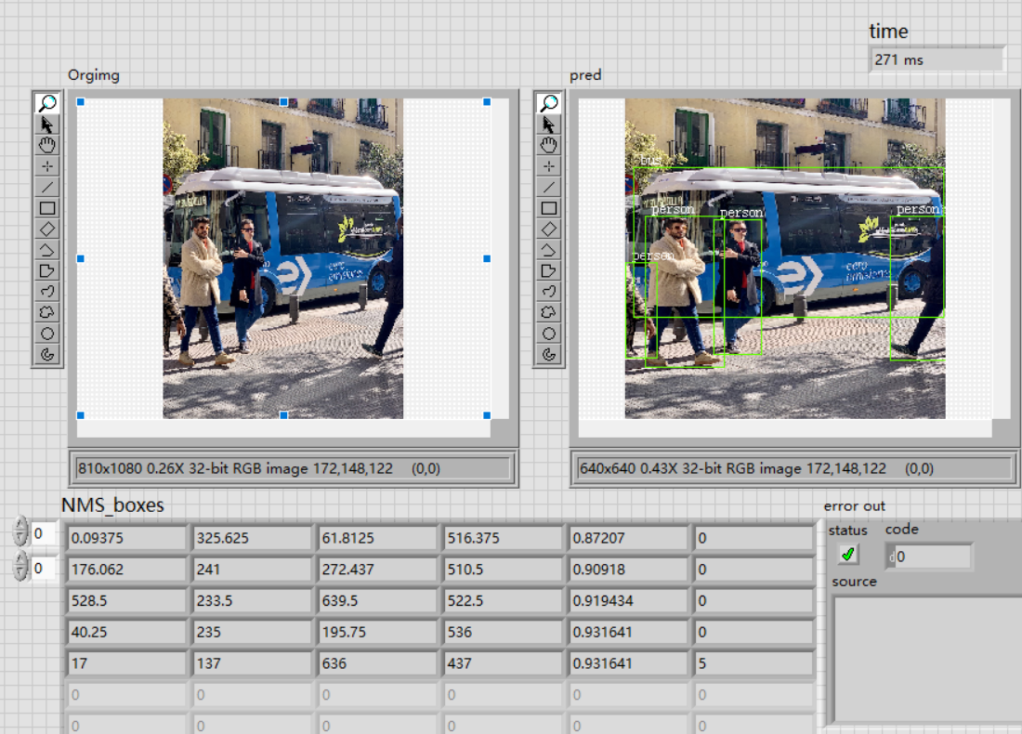Select the Line tool in pred palette
The image size is (1022, 734).
pos(549,187)
